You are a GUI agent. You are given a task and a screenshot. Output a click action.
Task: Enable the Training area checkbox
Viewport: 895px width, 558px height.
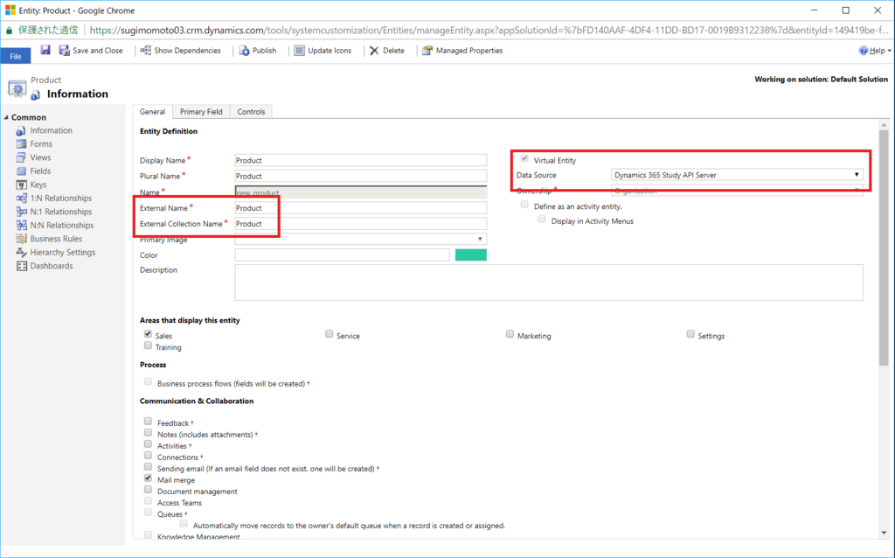pos(148,345)
